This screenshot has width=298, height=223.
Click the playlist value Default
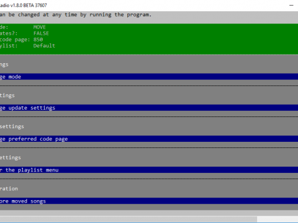pos(44,46)
